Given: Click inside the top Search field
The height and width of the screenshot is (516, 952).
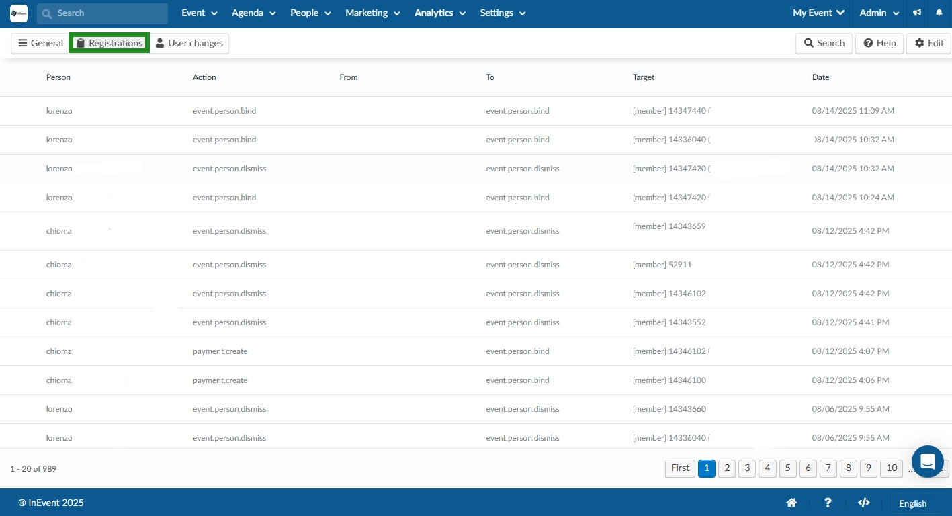Looking at the screenshot, I should 102,13.
